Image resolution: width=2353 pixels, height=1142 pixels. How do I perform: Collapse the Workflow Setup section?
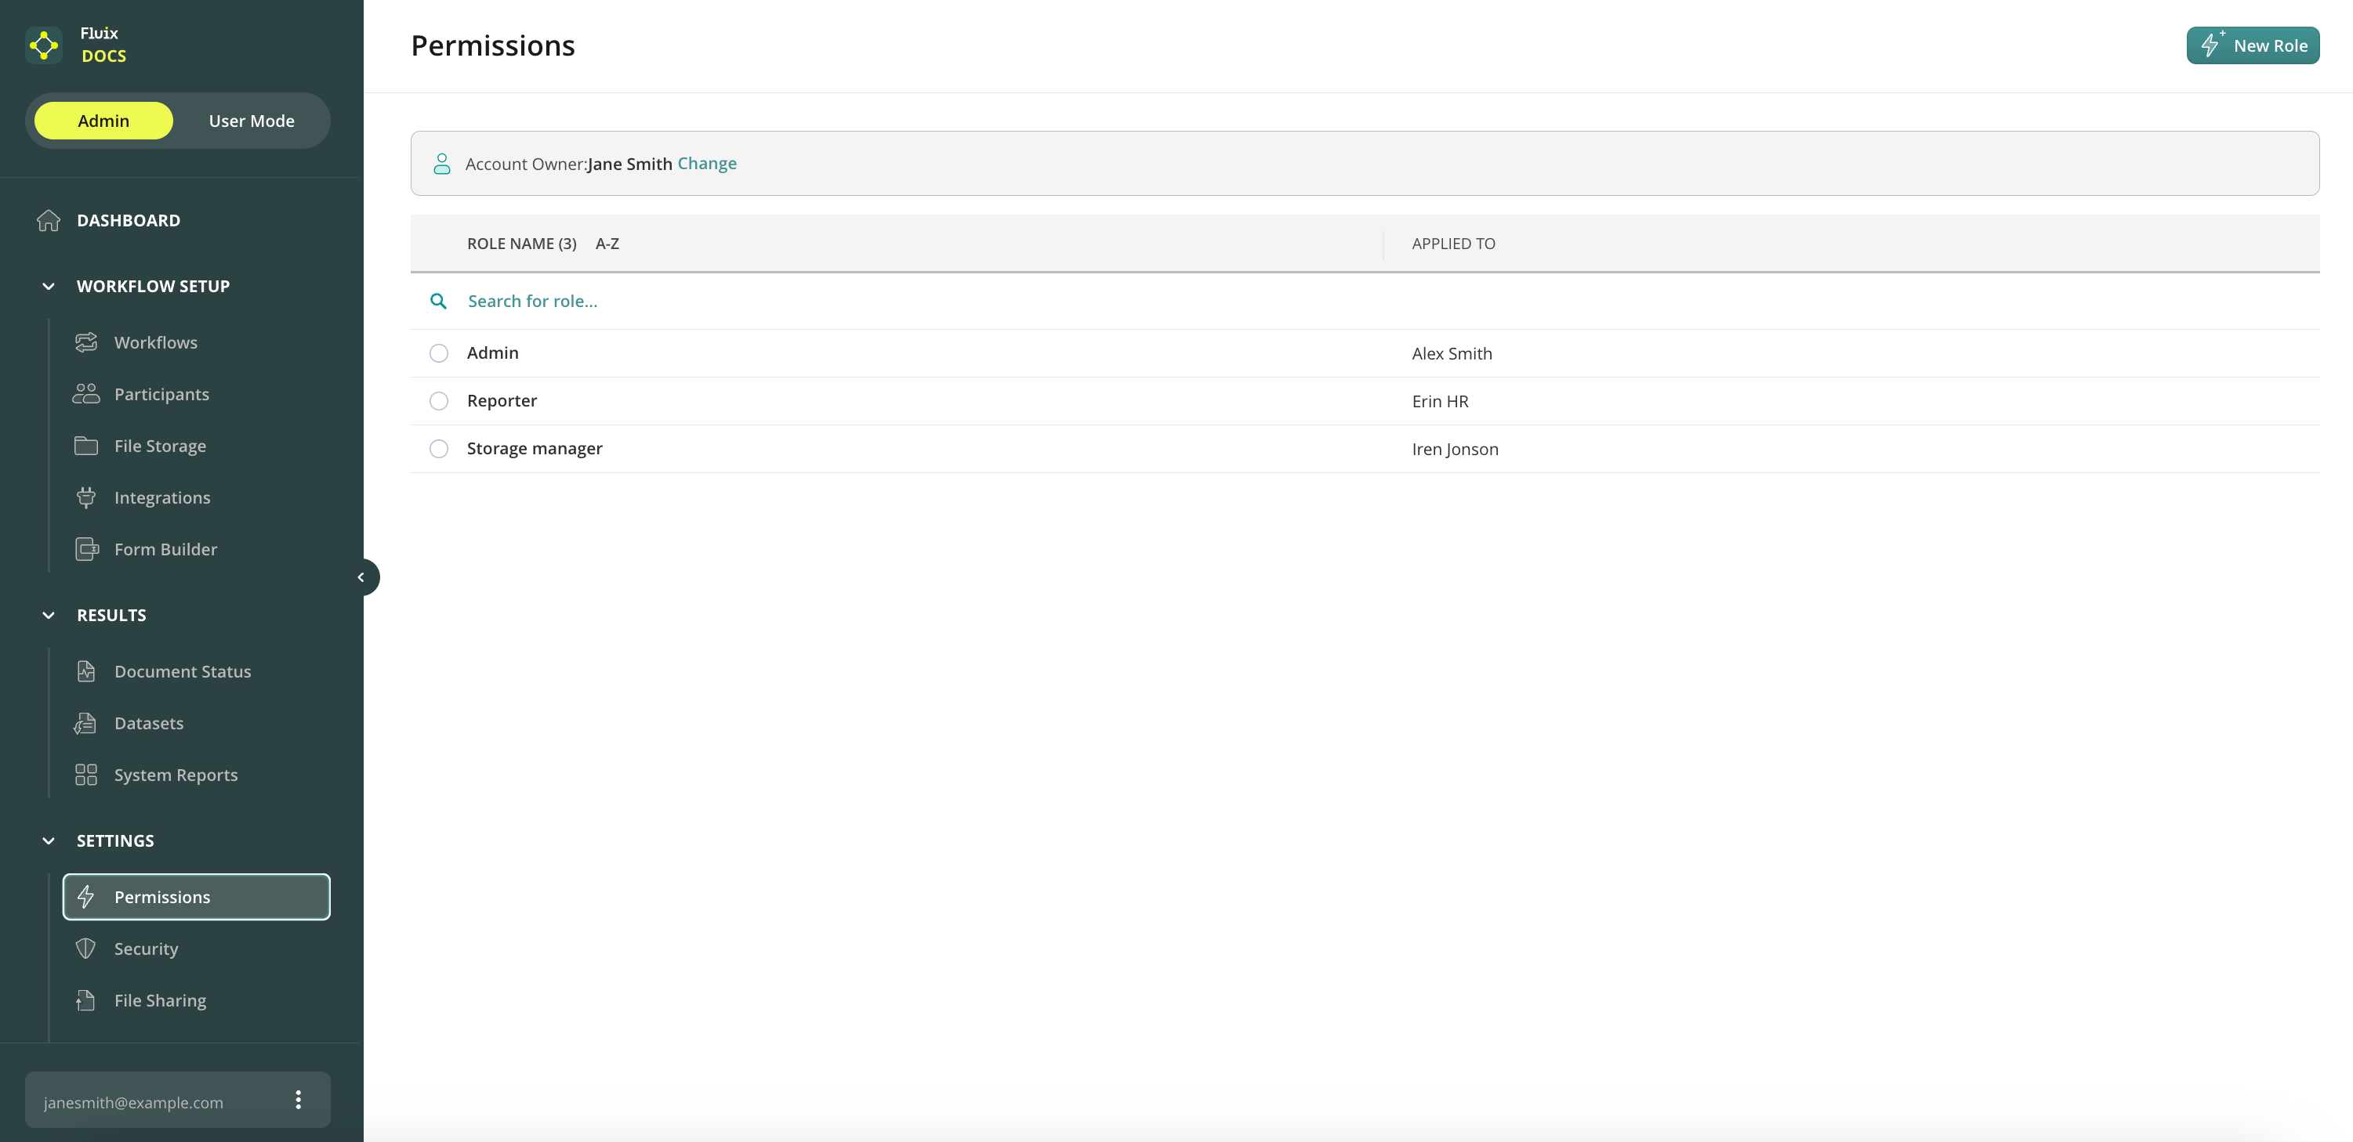coord(49,286)
